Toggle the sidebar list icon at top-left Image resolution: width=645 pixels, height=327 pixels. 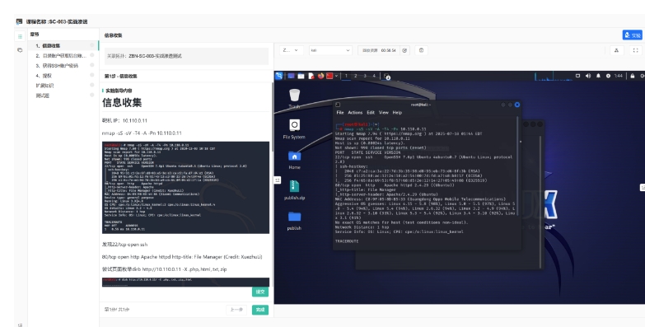point(20,36)
